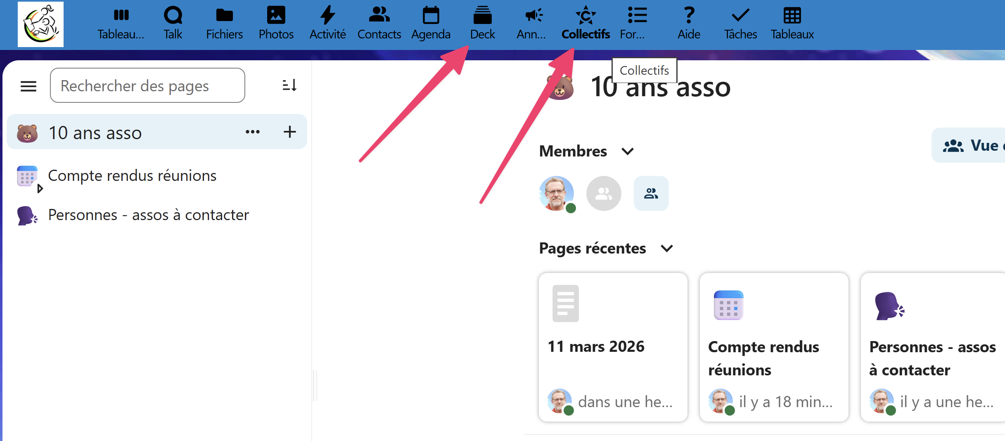Open the Contacts menu item
The height and width of the screenshot is (441, 1005).
click(379, 23)
